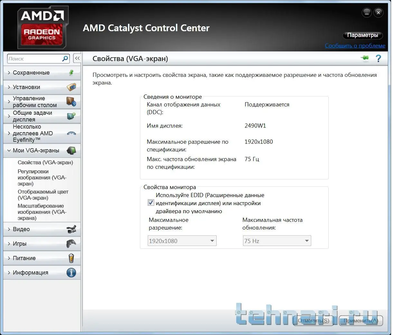The width and height of the screenshot is (393, 335).
Task: Open Отображаемый цвет (VGA-экран)
Action: 43,195
